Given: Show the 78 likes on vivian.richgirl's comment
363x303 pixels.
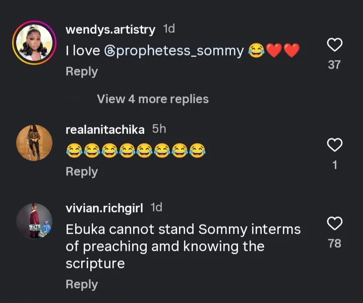Looking at the screenshot, I should pyautogui.click(x=334, y=244).
